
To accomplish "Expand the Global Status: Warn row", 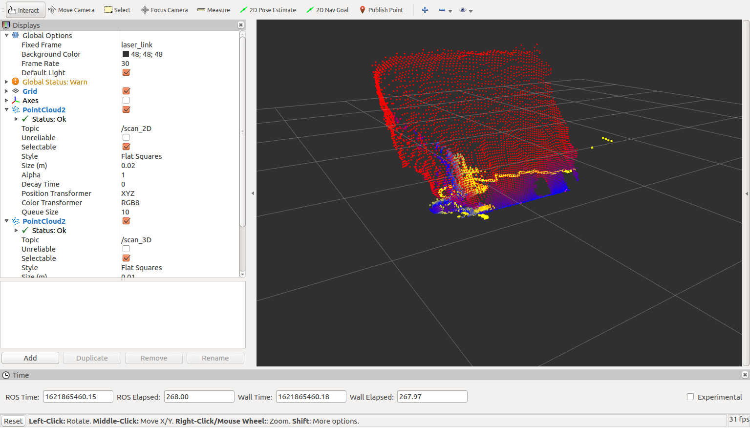I will point(6,82).
